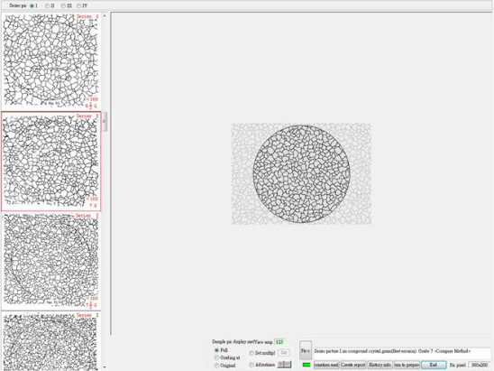Click the green status indicator
The width and height of the screenshot is (494, 371).
306,365
